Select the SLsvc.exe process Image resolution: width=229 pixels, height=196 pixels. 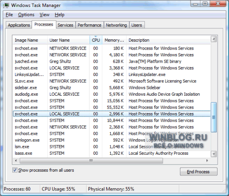[111, 81]
